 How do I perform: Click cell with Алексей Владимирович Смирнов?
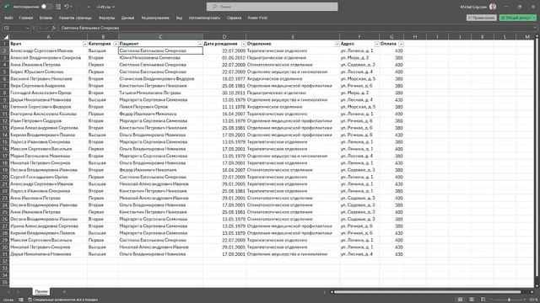(x=48, y=58)
